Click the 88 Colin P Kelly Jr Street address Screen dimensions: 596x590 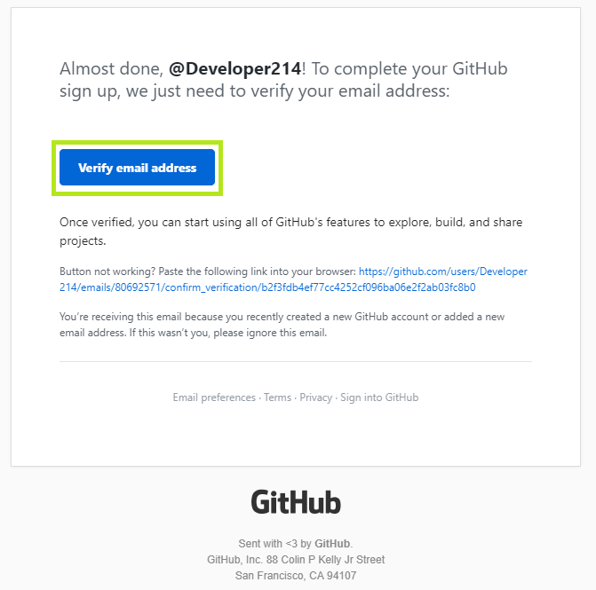click(325, 560)
